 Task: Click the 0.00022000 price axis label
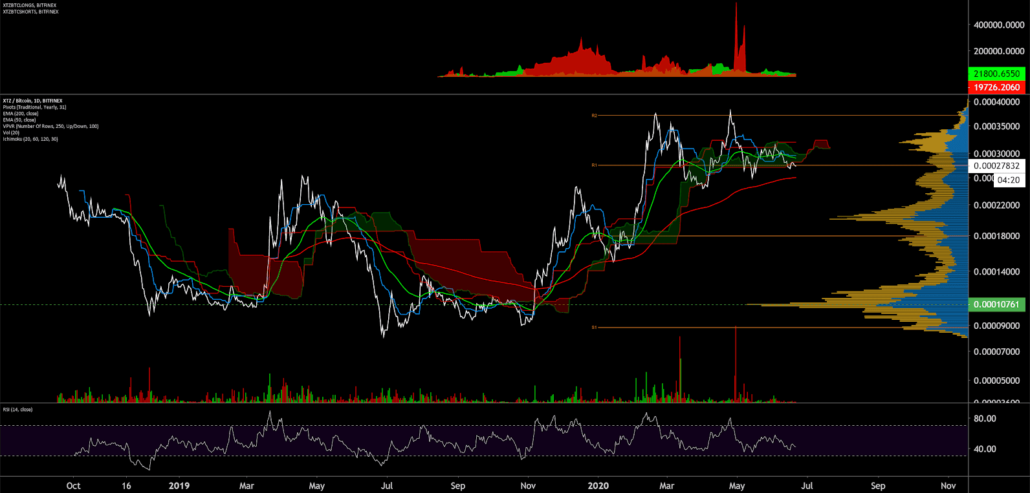coord(996,205)
